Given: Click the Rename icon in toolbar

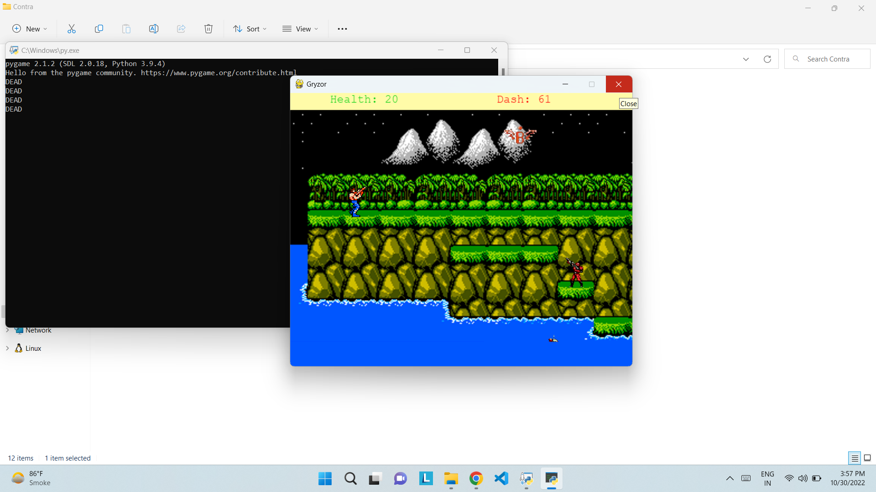Looking at the screenshot, I should point(154,29).
